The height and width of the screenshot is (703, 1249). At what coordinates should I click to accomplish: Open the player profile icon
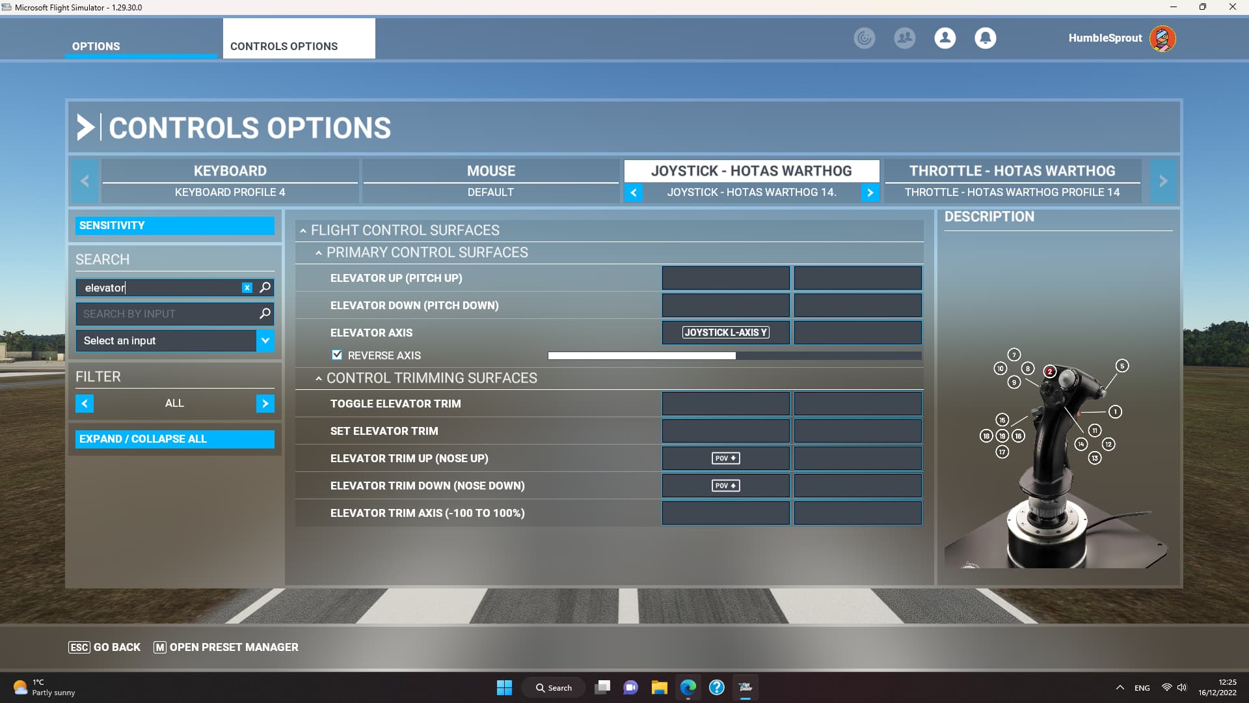point(945,38)
